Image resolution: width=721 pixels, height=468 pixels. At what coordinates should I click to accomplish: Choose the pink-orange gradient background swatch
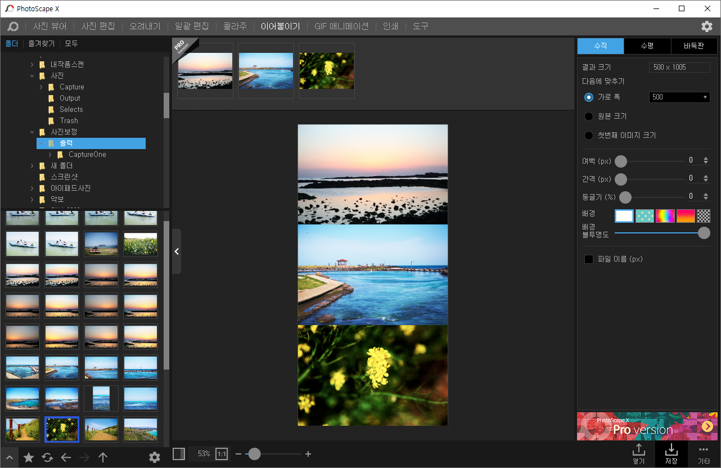(686, 216)
